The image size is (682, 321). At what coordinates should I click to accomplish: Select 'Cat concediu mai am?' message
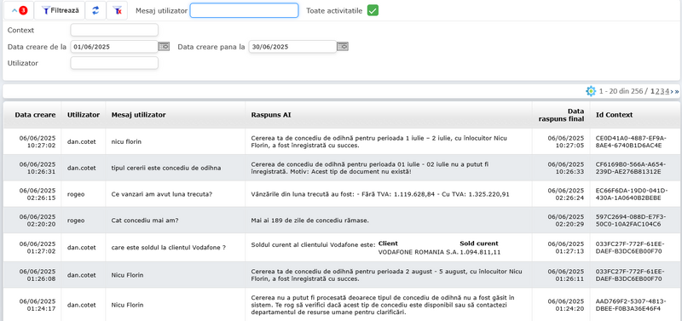pyautogui.click(x=145, y=221)
